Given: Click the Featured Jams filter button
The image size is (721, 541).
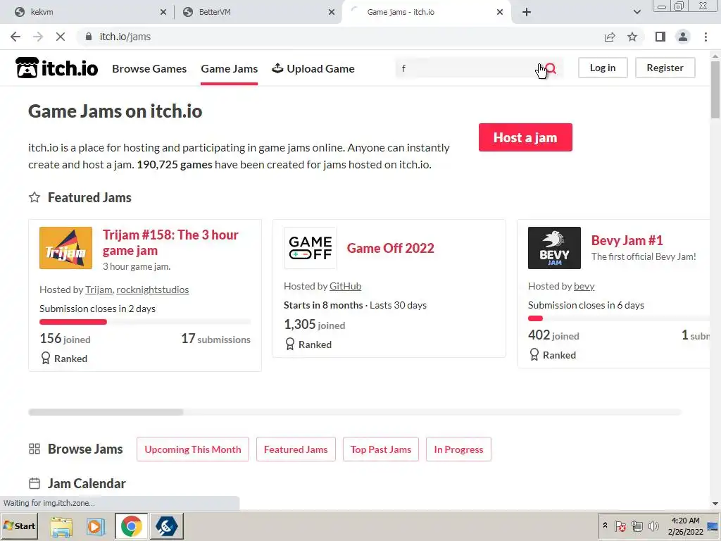Looking at the screenshot, I should (296, 449).
